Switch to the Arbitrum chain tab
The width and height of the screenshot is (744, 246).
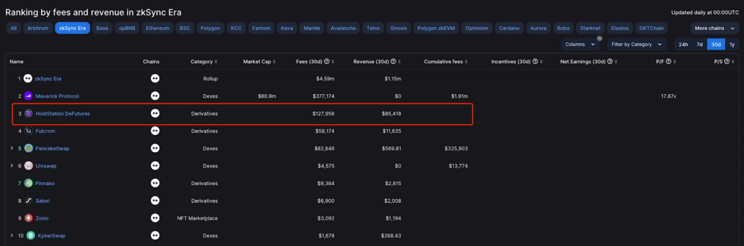coord(38,28)
